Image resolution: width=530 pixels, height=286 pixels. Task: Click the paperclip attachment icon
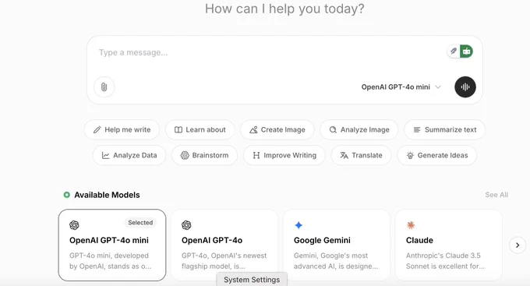coord(104,87)
